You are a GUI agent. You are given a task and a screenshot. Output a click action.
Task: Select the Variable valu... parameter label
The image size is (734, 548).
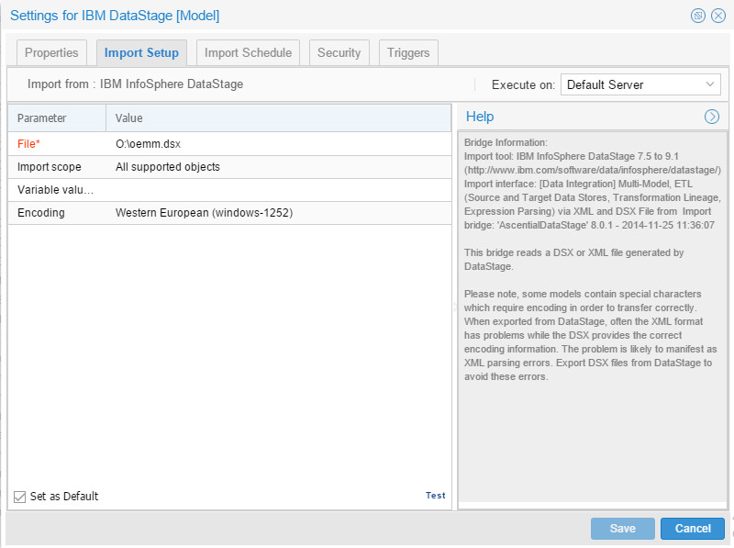pyautogui.click(x=55, y=190)
